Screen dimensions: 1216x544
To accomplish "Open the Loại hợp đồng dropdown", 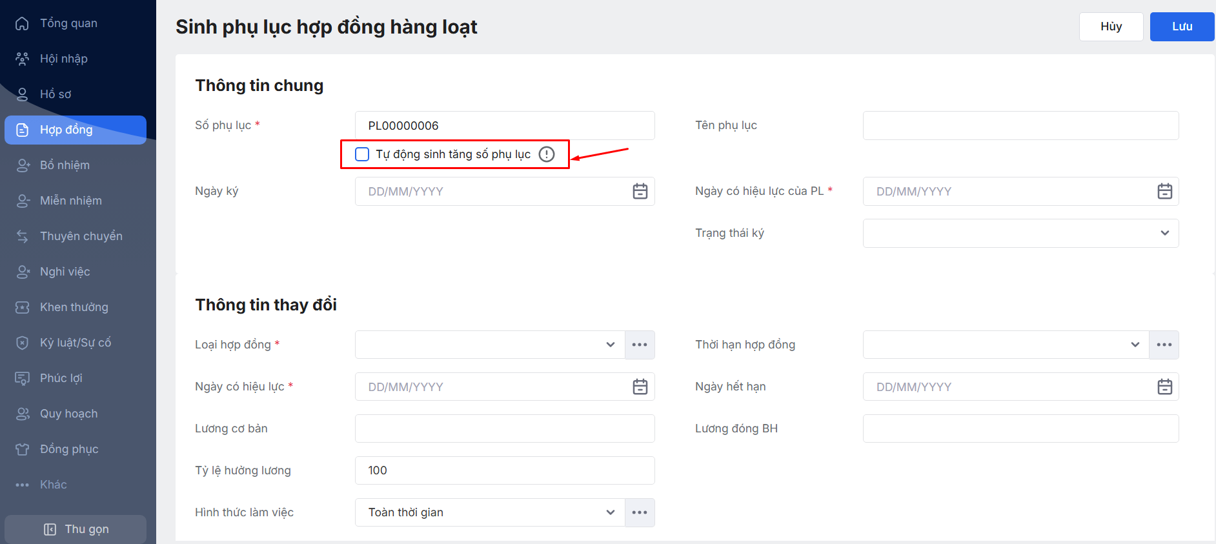I will pos(489,345).
